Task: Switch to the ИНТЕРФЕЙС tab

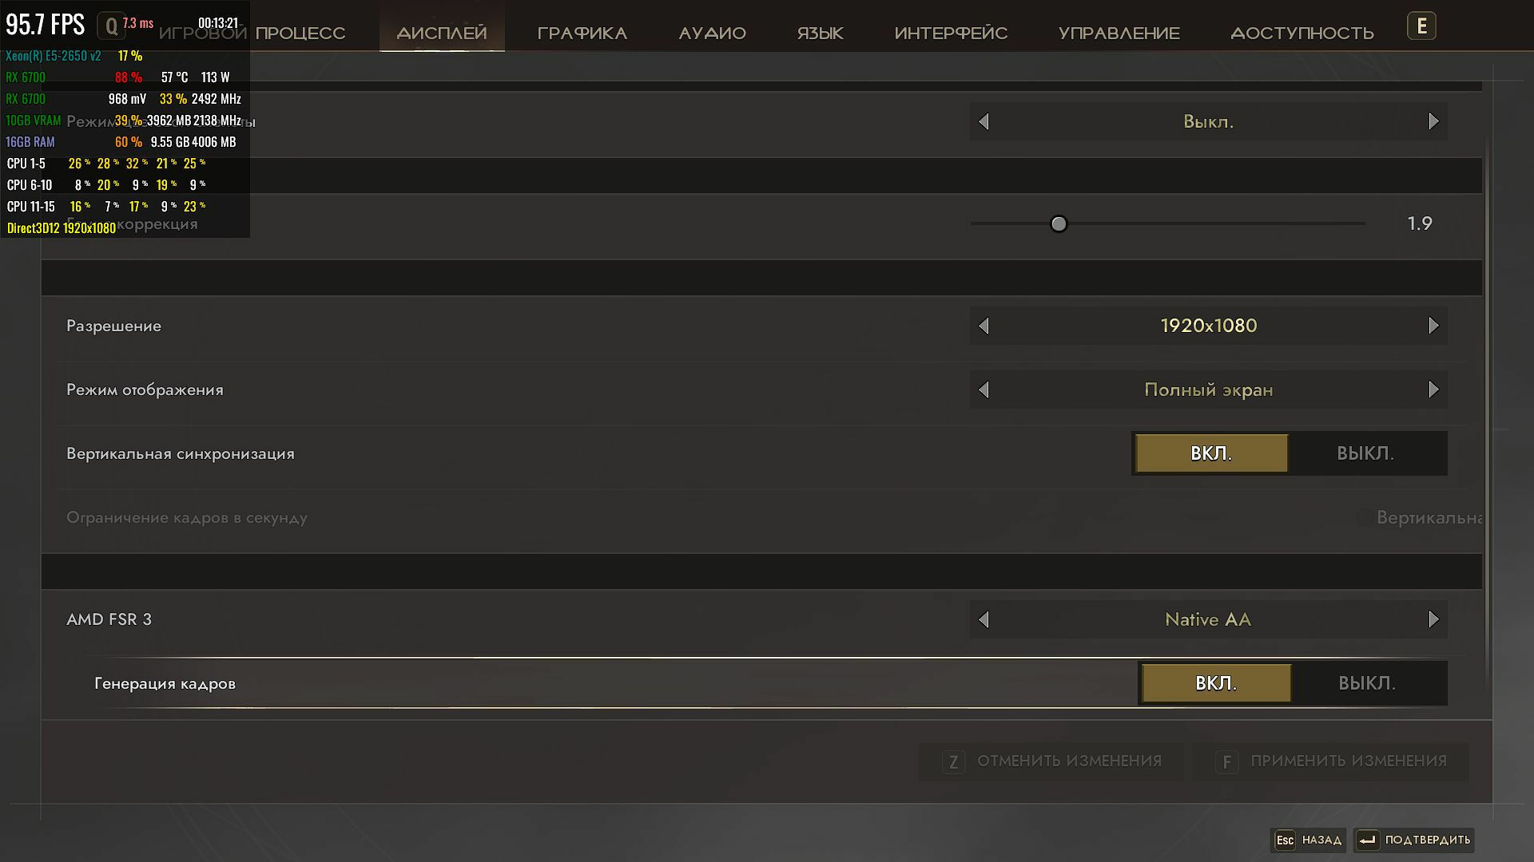Action: coord(951,34)
